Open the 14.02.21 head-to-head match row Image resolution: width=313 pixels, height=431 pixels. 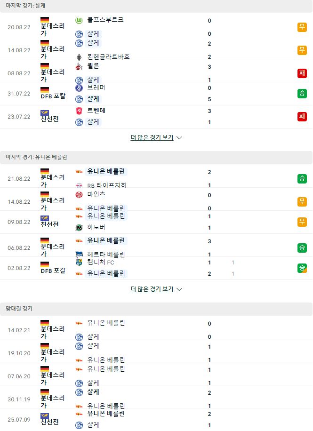click(x=156, y=330)
